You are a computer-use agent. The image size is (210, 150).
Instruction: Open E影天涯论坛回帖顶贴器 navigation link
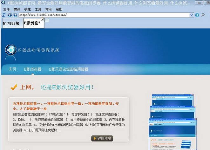(68, 69)
